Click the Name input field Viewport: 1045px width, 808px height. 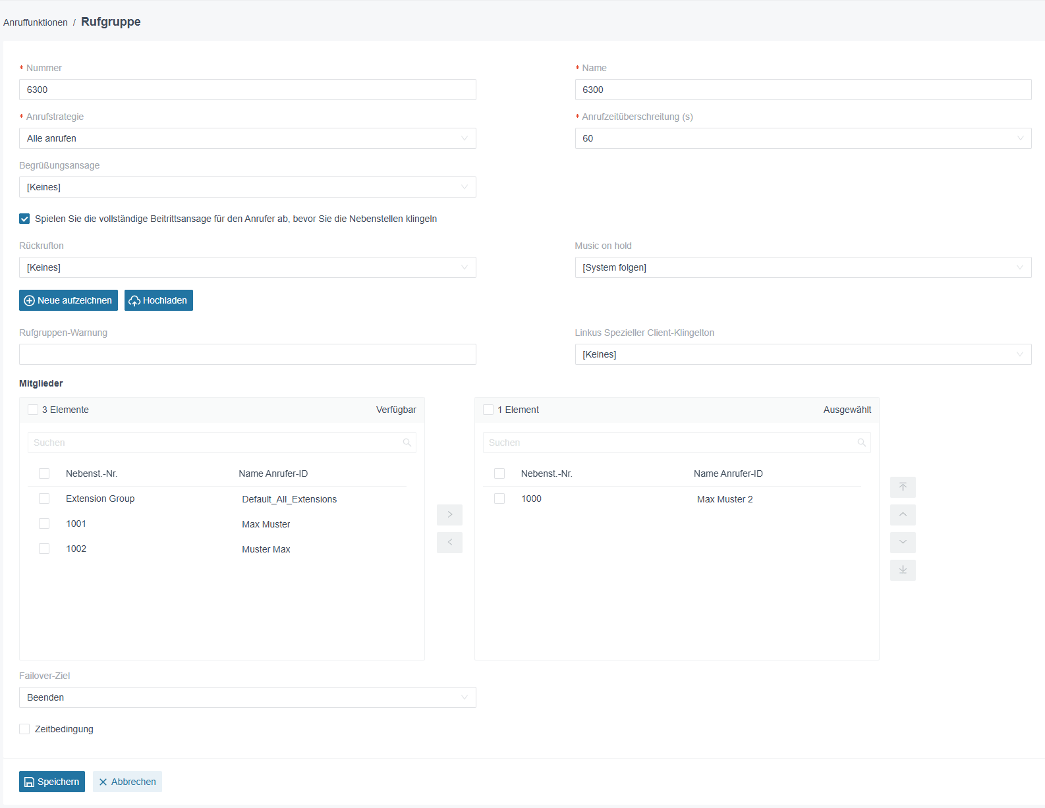pos(803,90)
